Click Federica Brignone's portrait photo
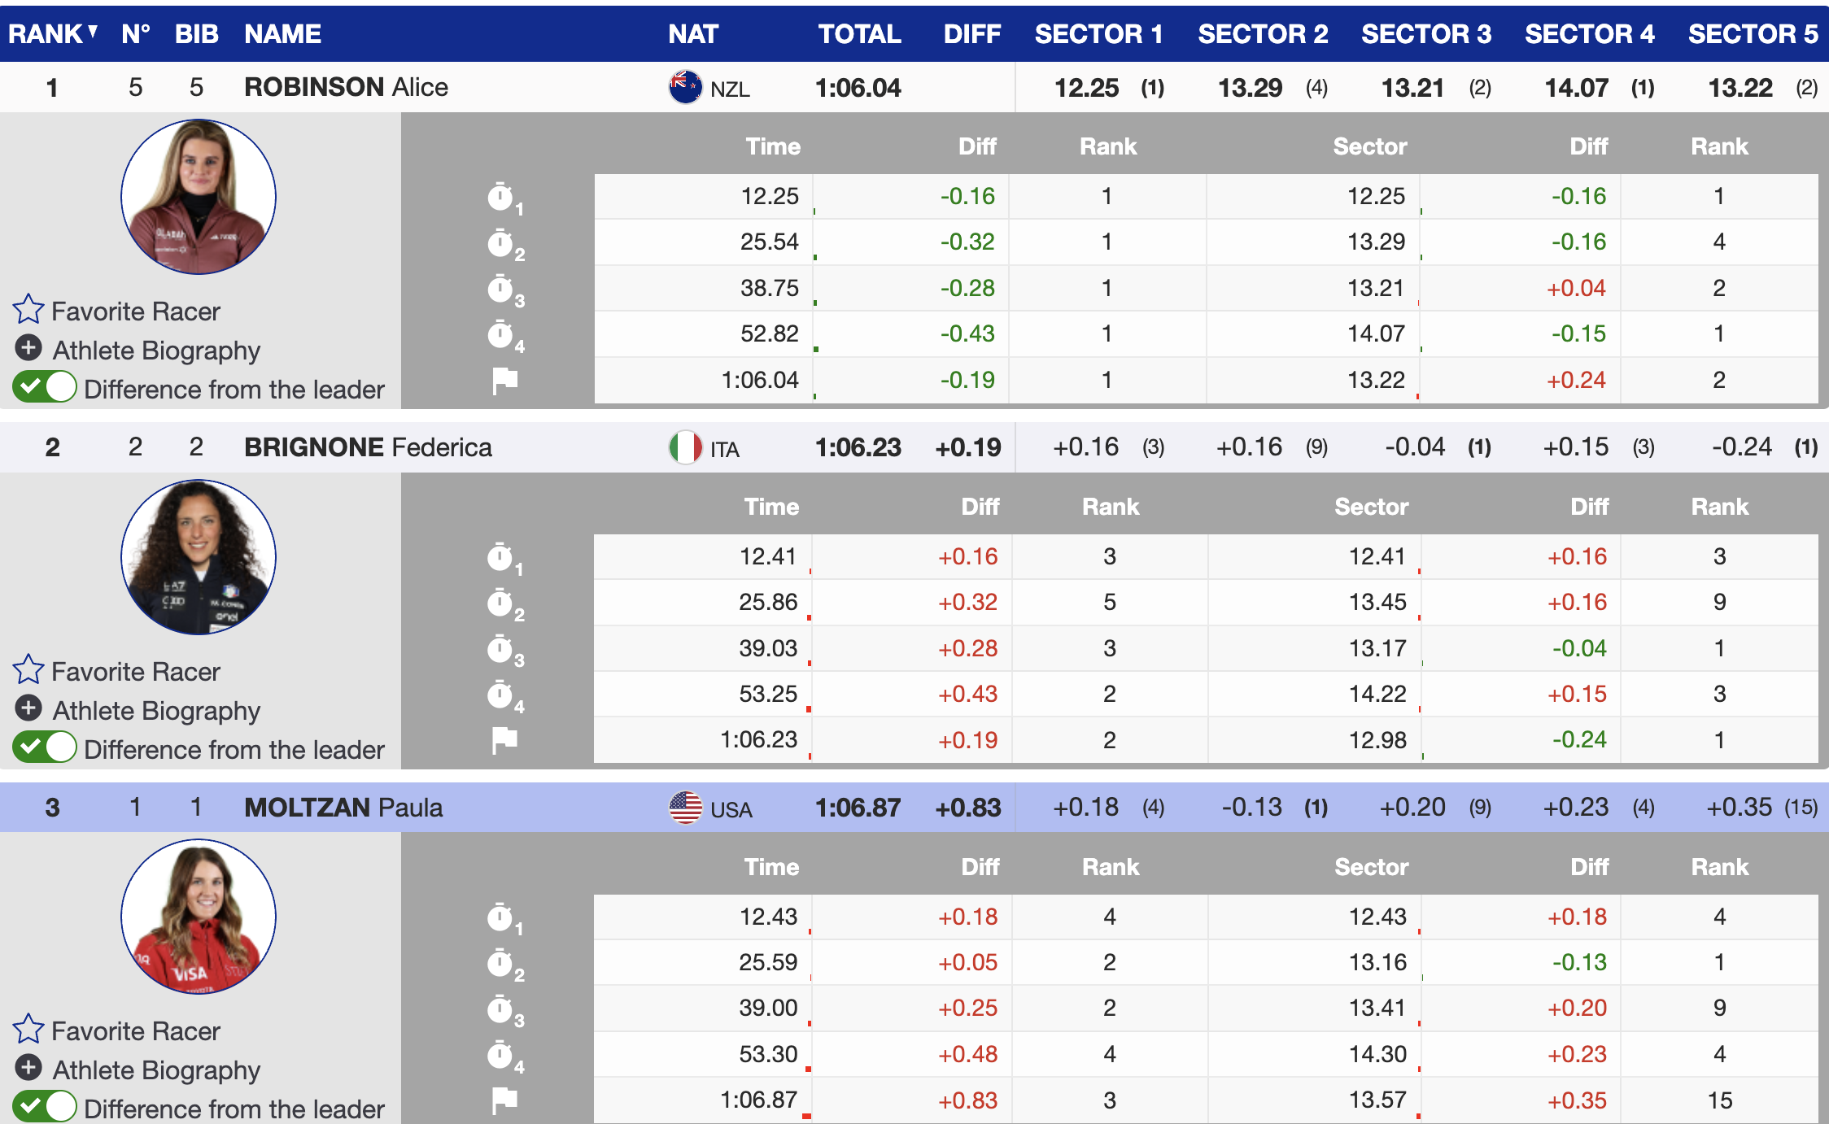The height and width of the screenshot is (1124, 1829). (199, 557)
